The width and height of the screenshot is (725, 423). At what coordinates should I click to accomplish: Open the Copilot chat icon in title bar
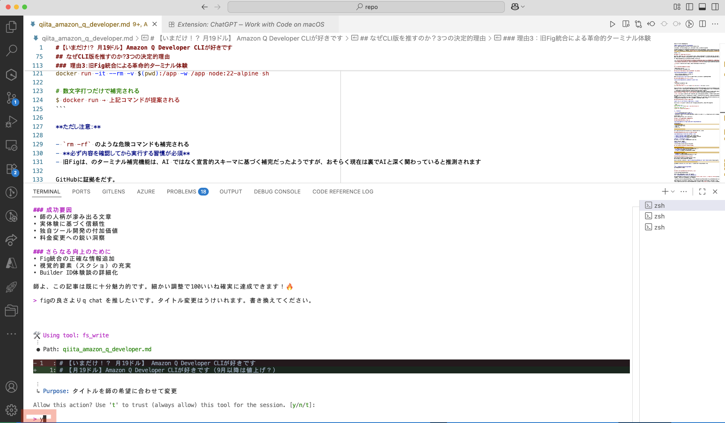tap(515, 7)
